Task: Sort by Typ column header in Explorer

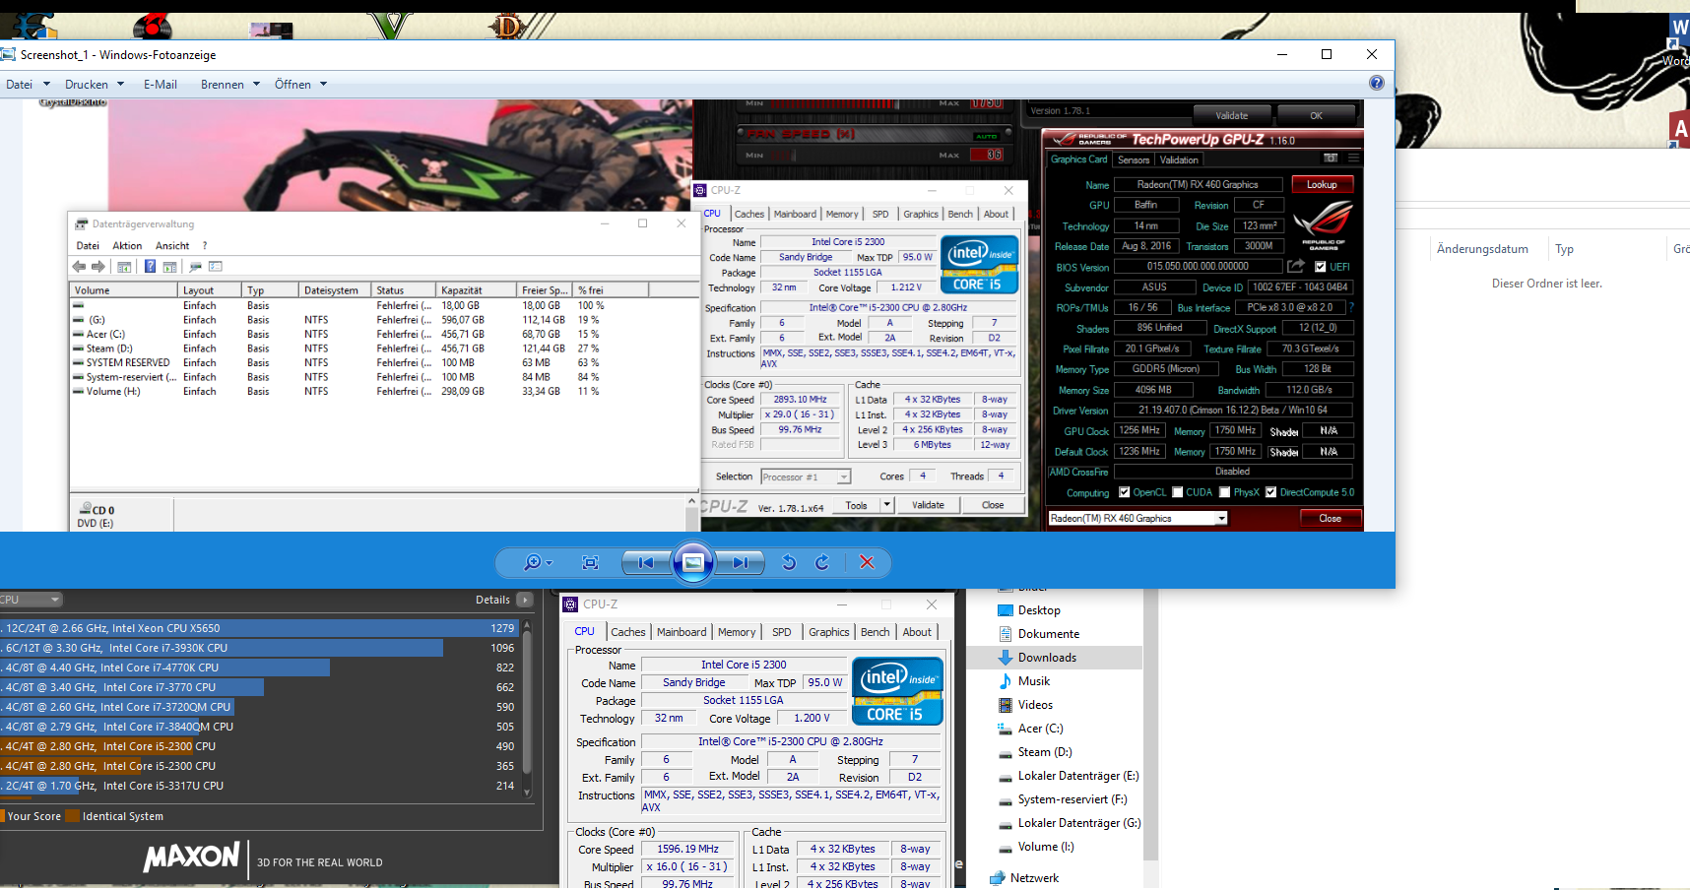Action: (x=1564, y=249)
